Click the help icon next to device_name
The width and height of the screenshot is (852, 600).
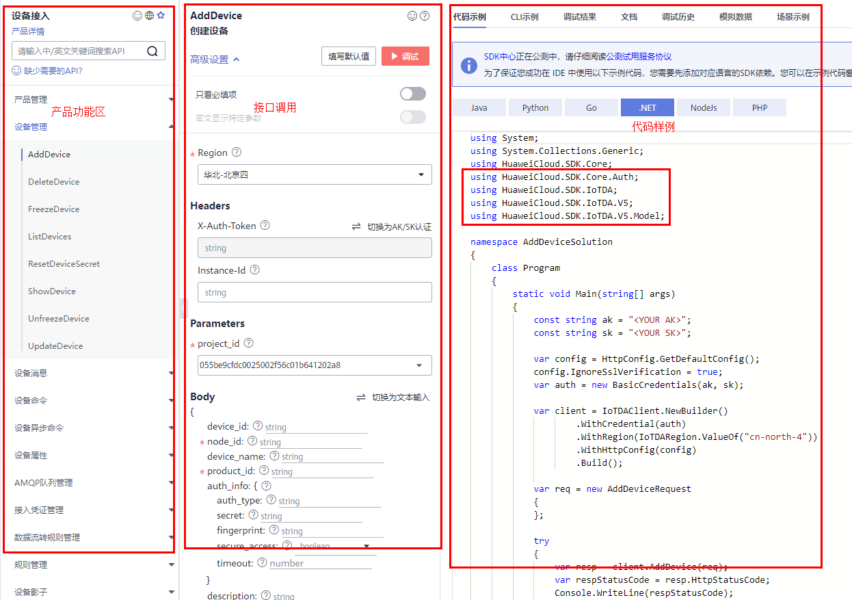[274, 456]
